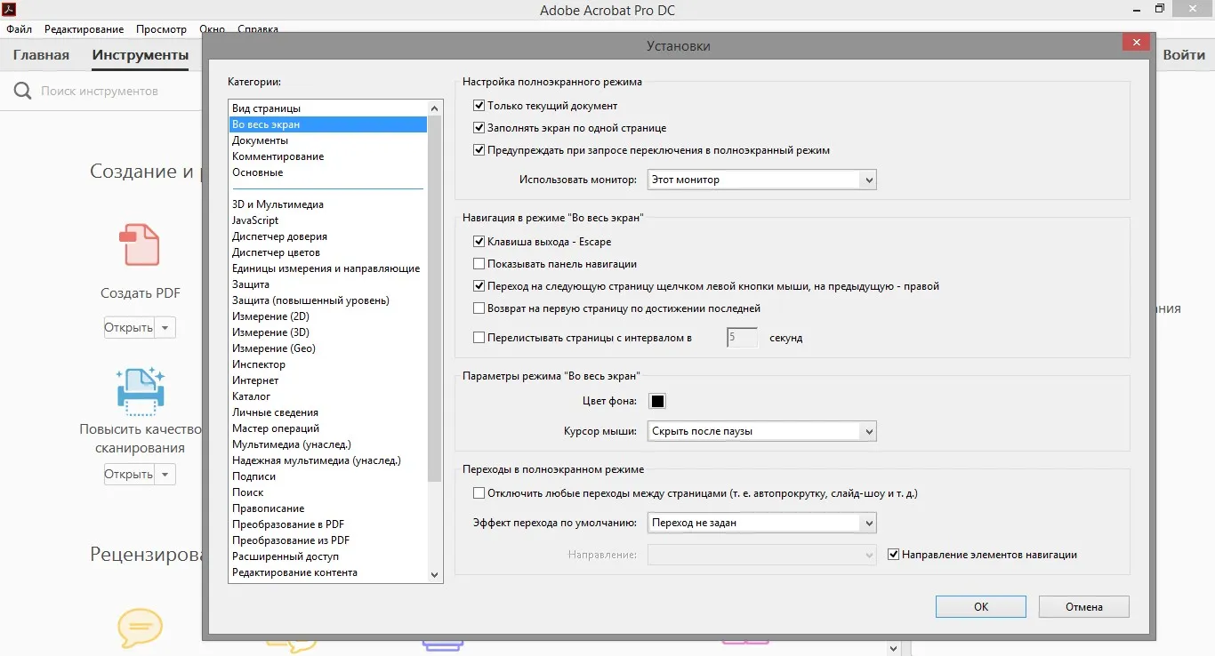Expand the dropdown arrow beside Create PDF 'Открыть'
Screen dimensions: 1215x656
pyautogui.click(x=165, y=328)
